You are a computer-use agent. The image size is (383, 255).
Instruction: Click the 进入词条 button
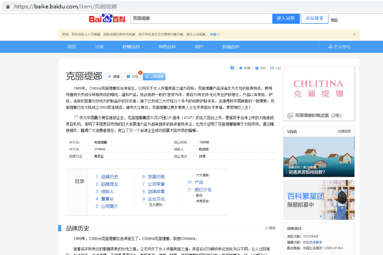(x=286, y=18)
